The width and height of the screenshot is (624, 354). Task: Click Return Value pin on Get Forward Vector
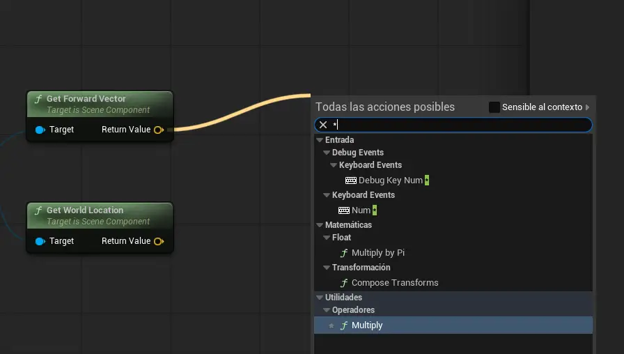(159, 130)
